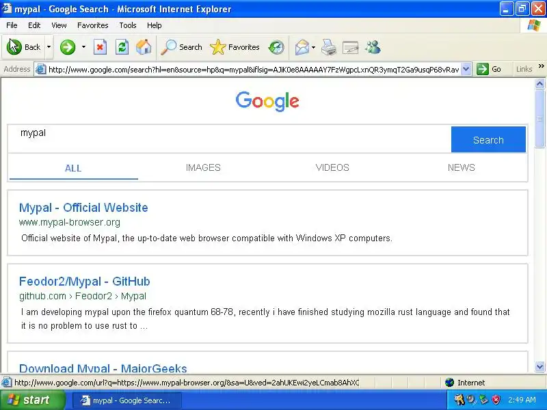
Task: Click the system tray clock 2:49 AM
Action: tap(522, 400)
